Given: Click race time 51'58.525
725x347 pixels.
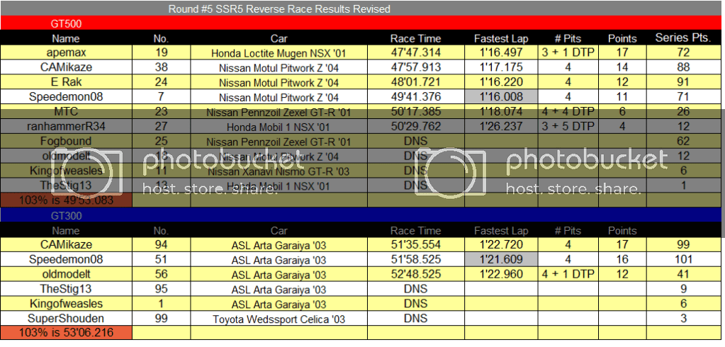Looking at the screenshot, I should coord(416,259).
